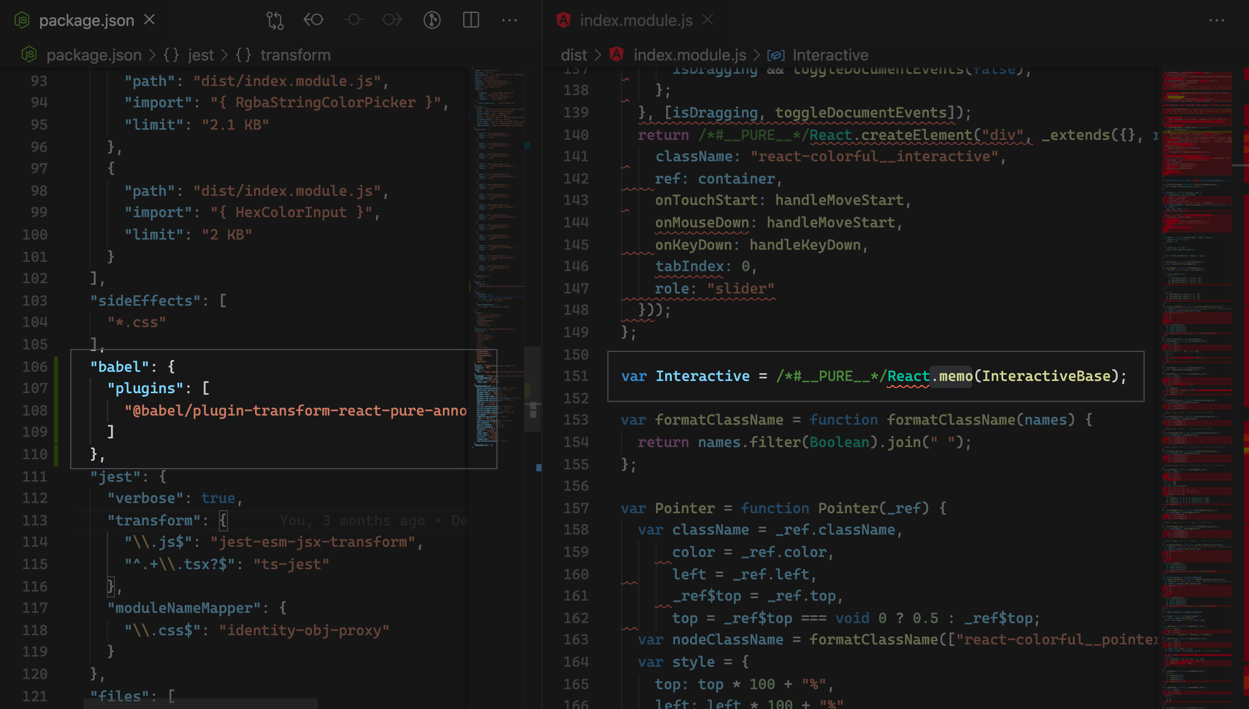Open more actions in left editor
Image resolution: width=1249 pixels, height=709 pixels.
pyautogui.click(x=509, y=20)
